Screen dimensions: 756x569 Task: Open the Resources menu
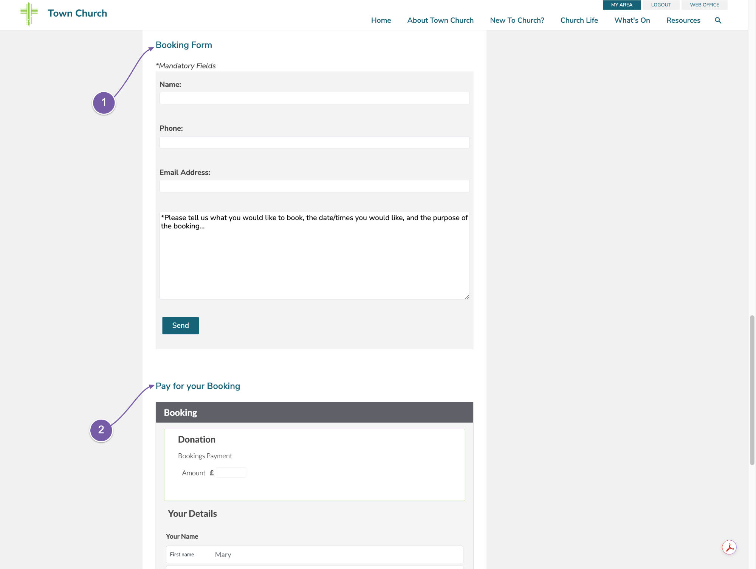coord(683,20)
